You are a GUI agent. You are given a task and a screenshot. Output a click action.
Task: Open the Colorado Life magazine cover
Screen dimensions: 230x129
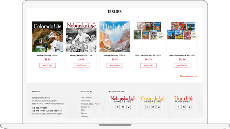coord(47,37)
